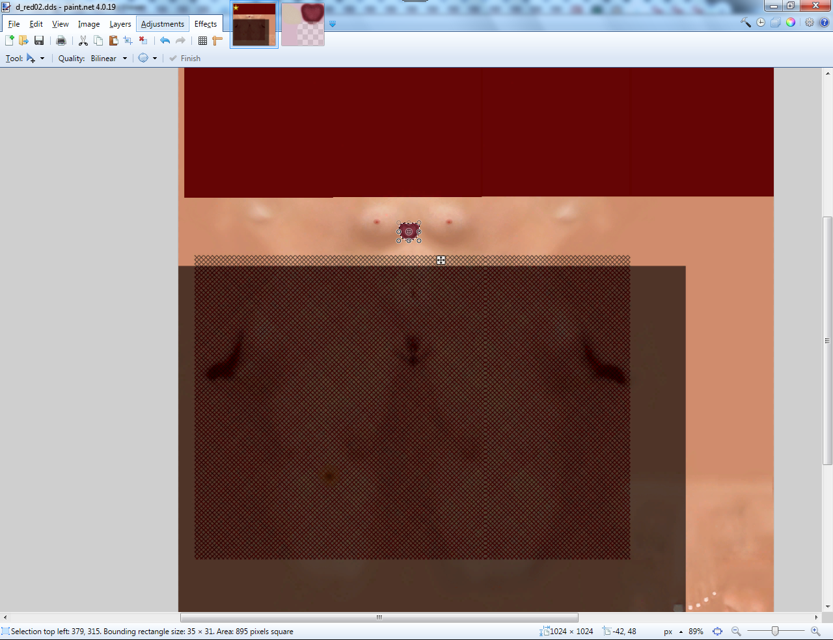Open the Image menu
This screenshot has height=640, width=833.
(x=89, y=24)
